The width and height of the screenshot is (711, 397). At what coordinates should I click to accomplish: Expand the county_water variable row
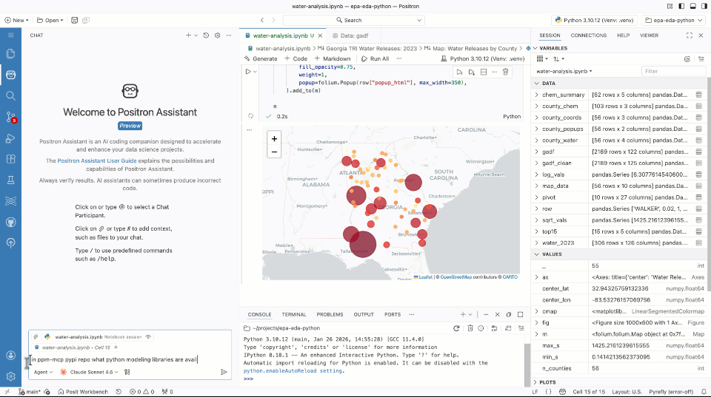[537, 140]
